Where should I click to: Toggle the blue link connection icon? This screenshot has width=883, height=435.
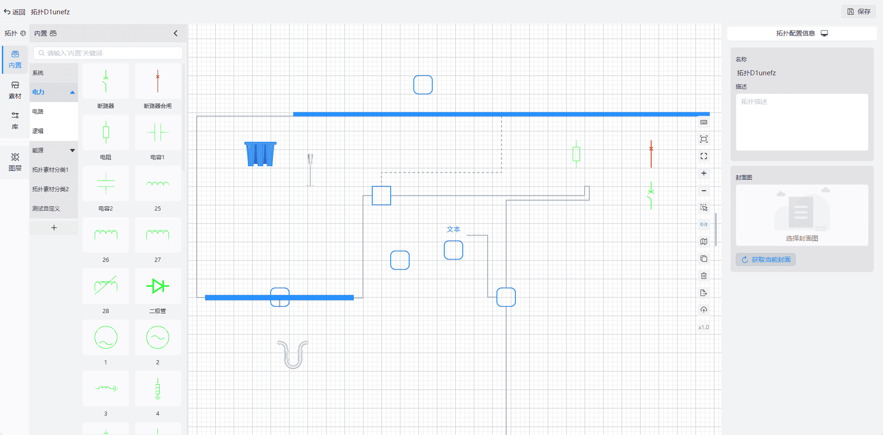(x=703, y=224)
